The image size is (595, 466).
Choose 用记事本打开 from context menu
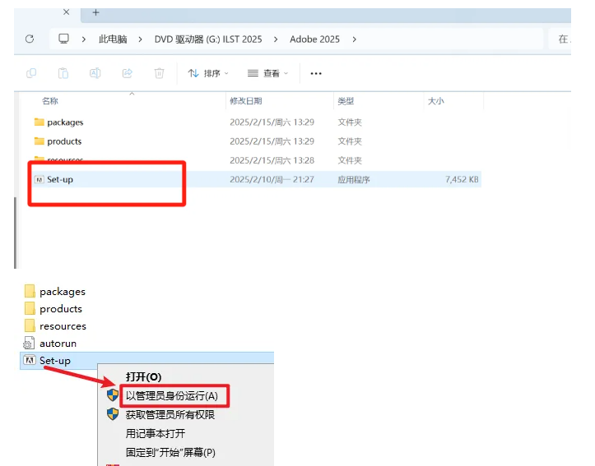(x=156, y=433)
